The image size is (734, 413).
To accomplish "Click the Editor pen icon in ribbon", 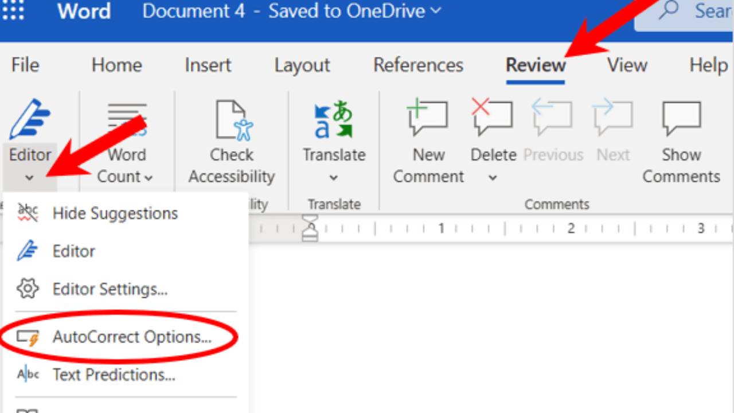I will point(29,120).
